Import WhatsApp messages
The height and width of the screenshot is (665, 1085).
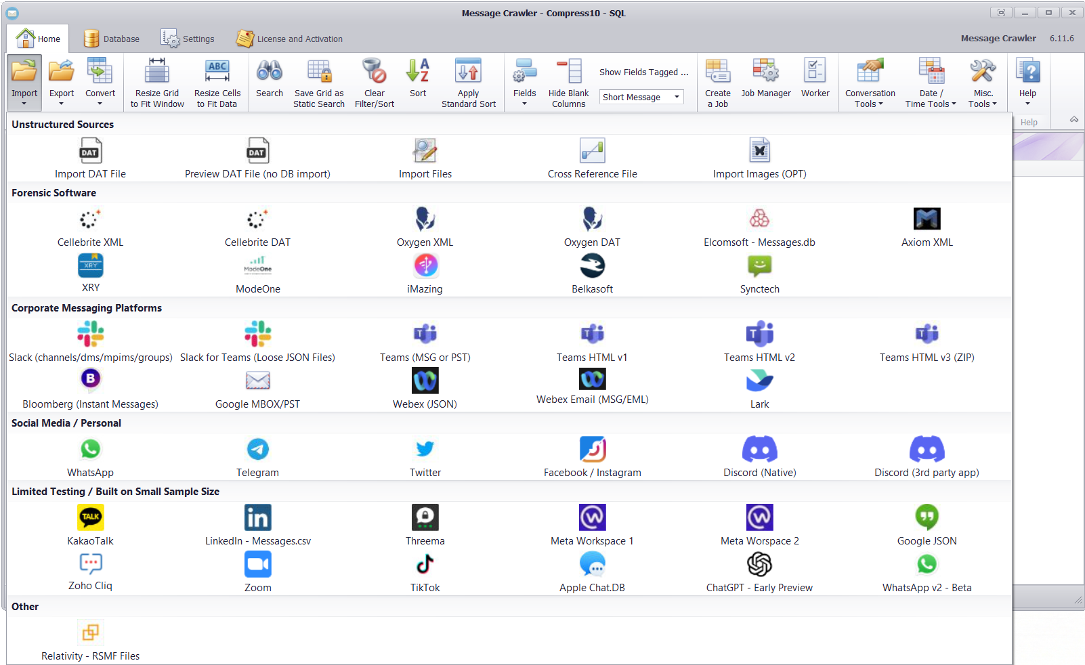coord(90,458)
